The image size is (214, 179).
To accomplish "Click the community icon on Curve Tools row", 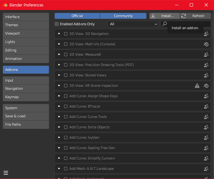I will [206, 117].
